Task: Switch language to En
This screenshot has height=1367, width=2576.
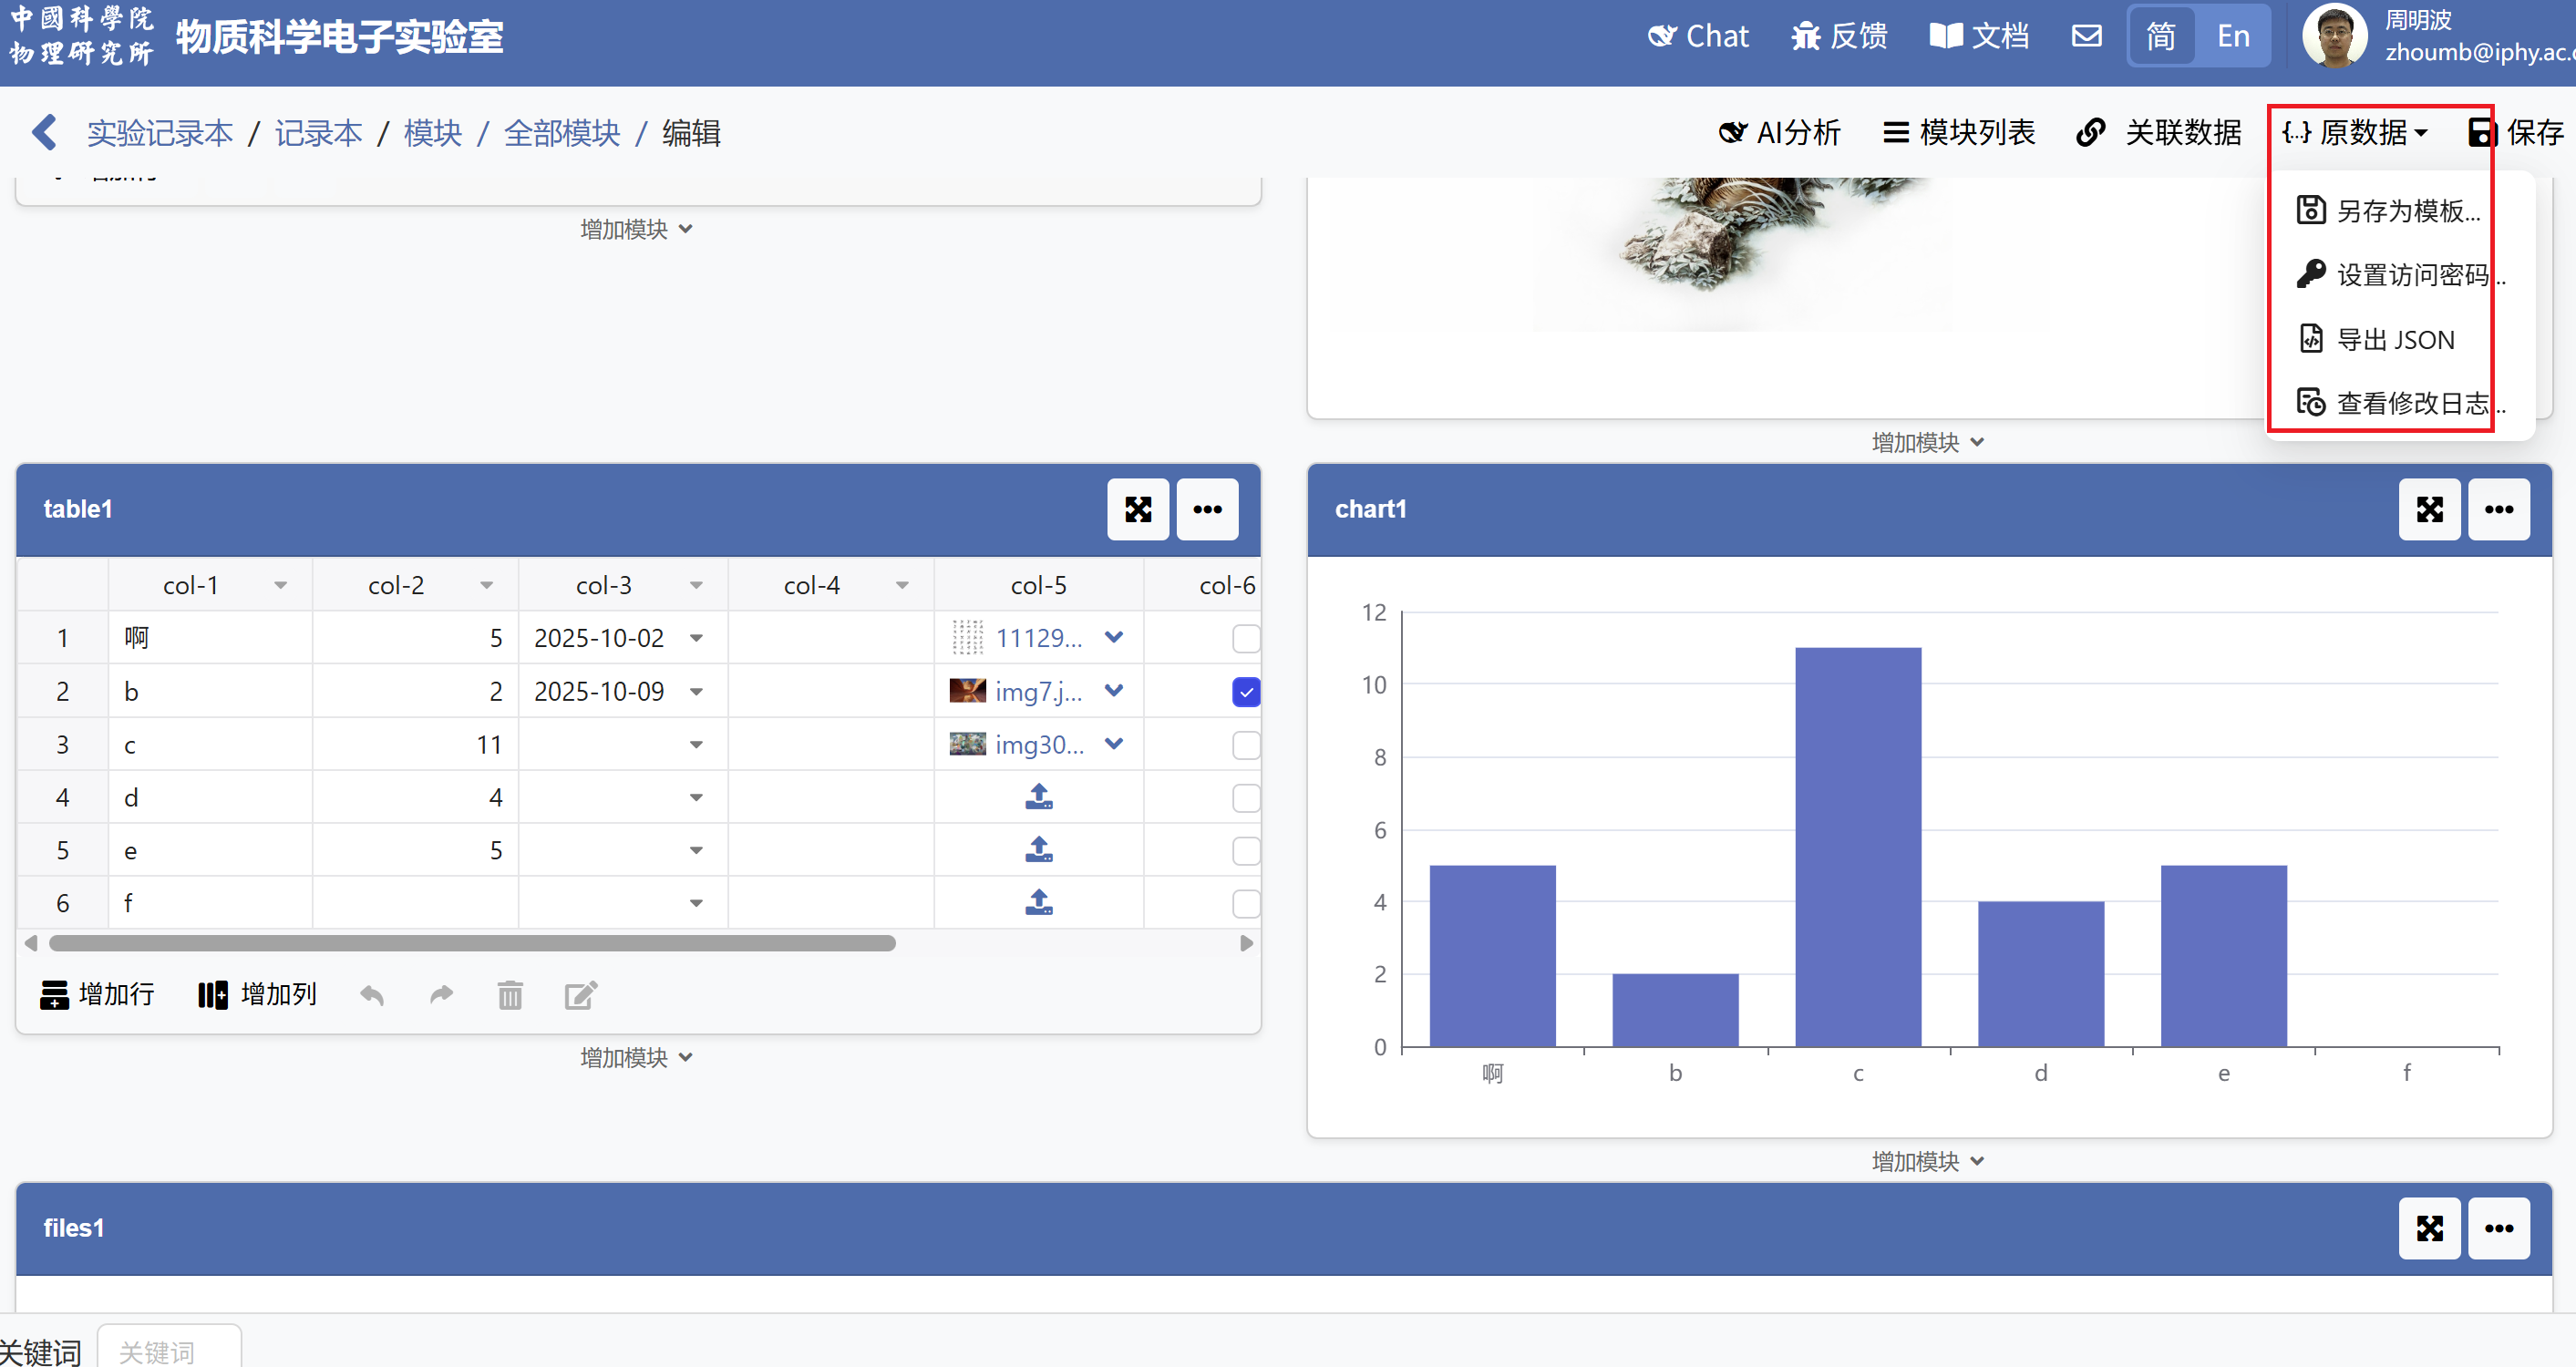Action: (2232, 36)
